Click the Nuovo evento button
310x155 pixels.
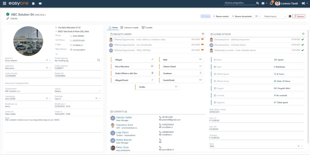click(x=221, y=16)
